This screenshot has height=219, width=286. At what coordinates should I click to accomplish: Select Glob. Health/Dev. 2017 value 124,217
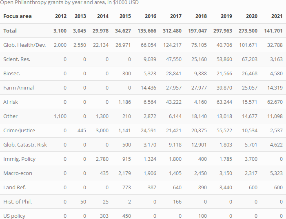[172, 45]
